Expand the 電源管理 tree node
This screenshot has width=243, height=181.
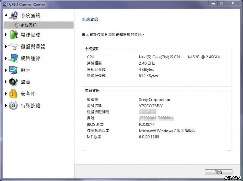pos(6,35)
